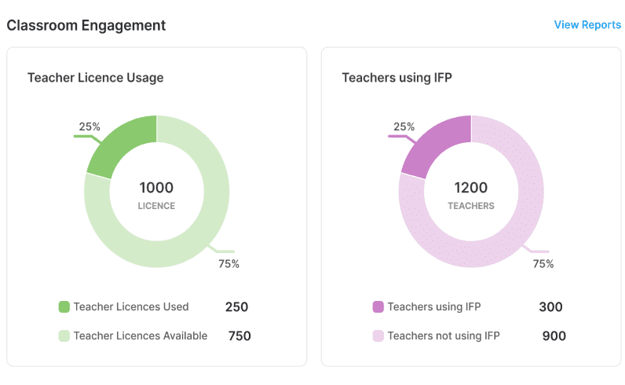Open the View Reports link
The image size is (625, 385).
pos(587,25)
